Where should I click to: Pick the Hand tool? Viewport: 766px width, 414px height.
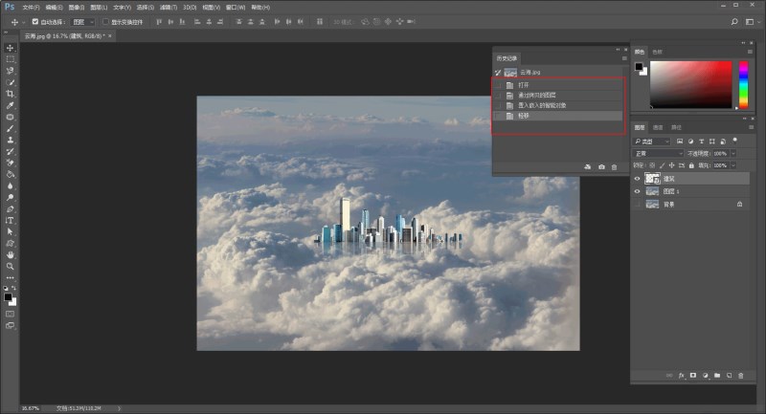coord(11,254)
